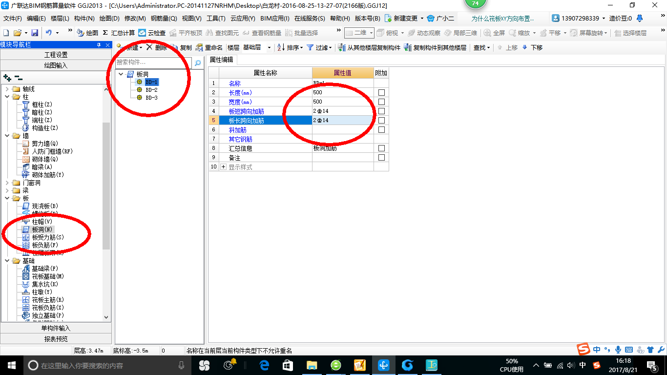The width and height of the screenshot is (667, 375).
Task: Run 汇总计算 summary calculation
Action: (x=119, y=33)
